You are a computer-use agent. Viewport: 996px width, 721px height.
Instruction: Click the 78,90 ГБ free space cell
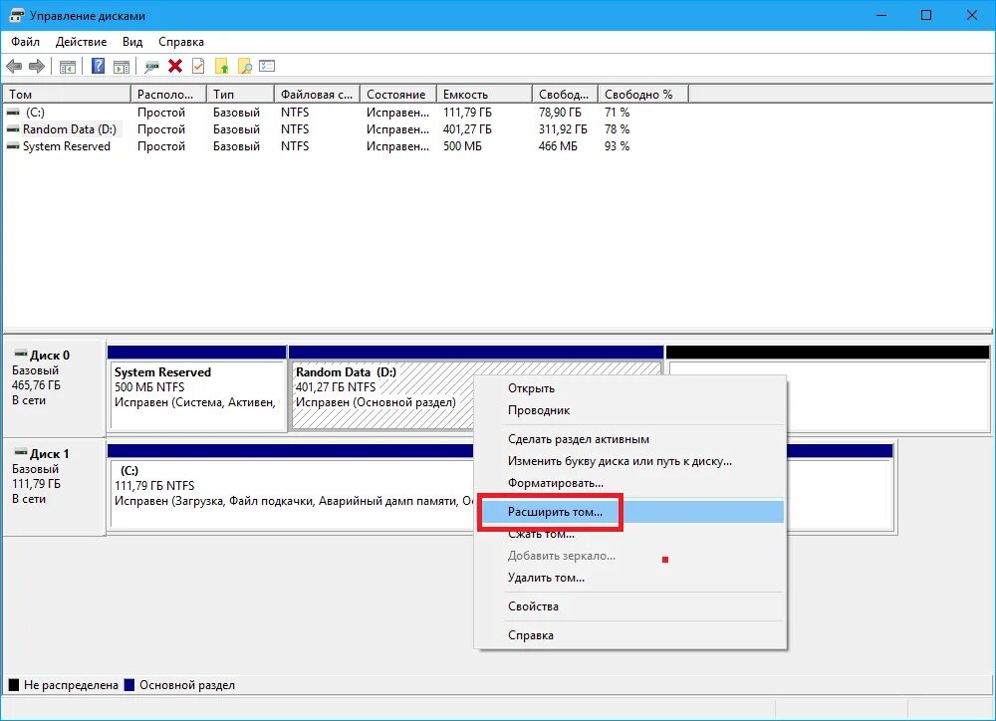560,113
